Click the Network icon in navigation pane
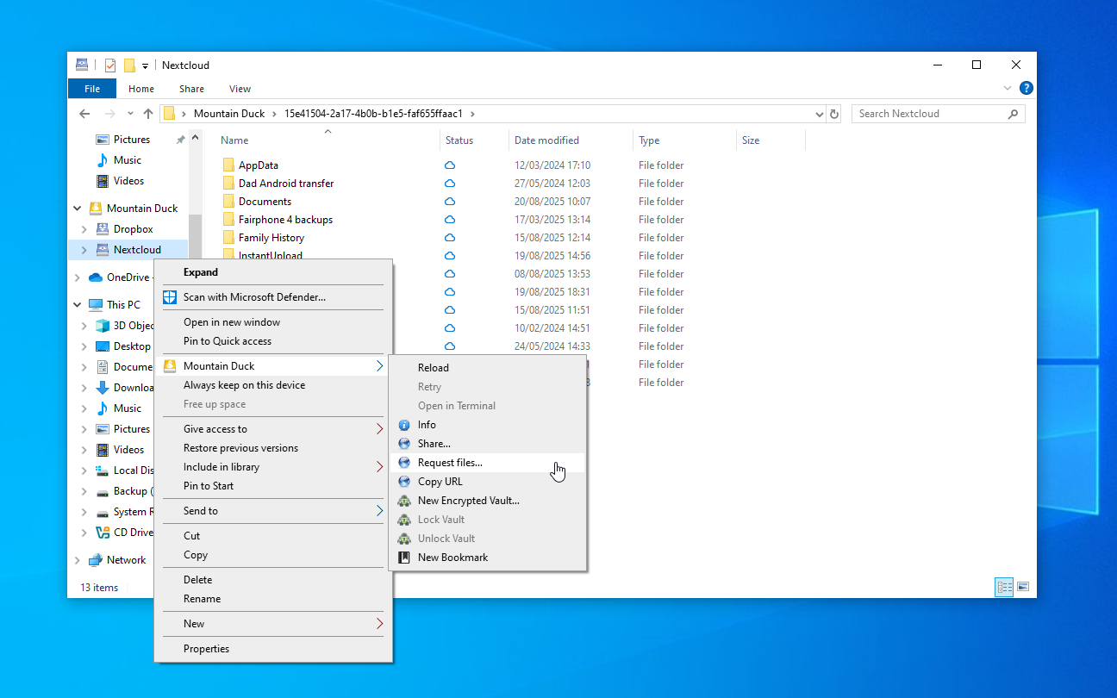The width and height of the screenshot is (1117, 698). point(96,560)
